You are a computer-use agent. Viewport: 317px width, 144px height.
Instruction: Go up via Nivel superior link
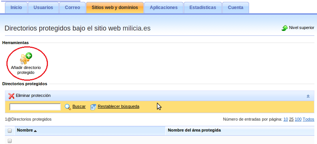302,28
